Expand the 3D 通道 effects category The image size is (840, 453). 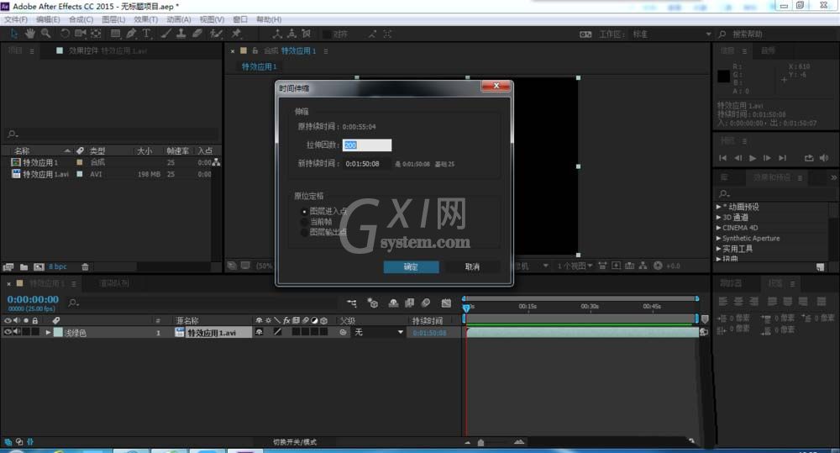(x=719, y=217)
